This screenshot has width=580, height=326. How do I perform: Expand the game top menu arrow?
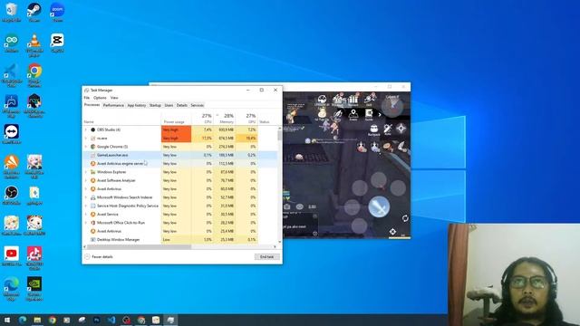tap(380, 115)
